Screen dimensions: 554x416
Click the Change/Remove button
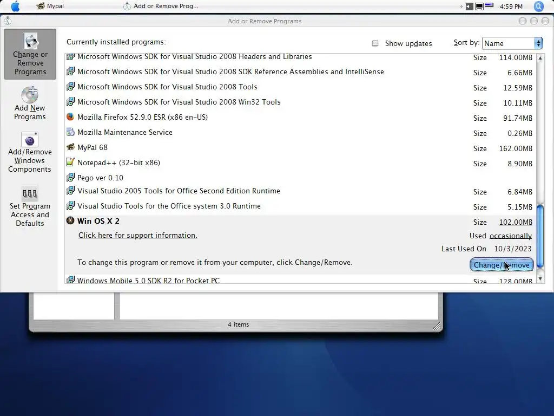[502, 265]
